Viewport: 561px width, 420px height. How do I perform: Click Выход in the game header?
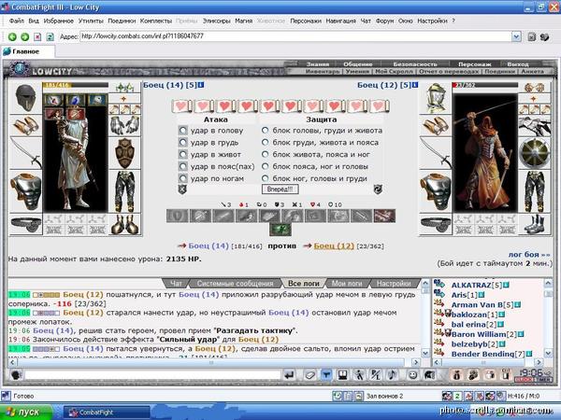click(518, 64)
